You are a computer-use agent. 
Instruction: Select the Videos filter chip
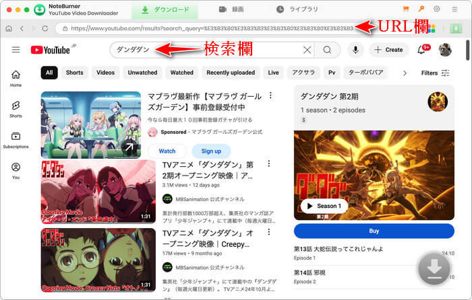coord(105,73)
